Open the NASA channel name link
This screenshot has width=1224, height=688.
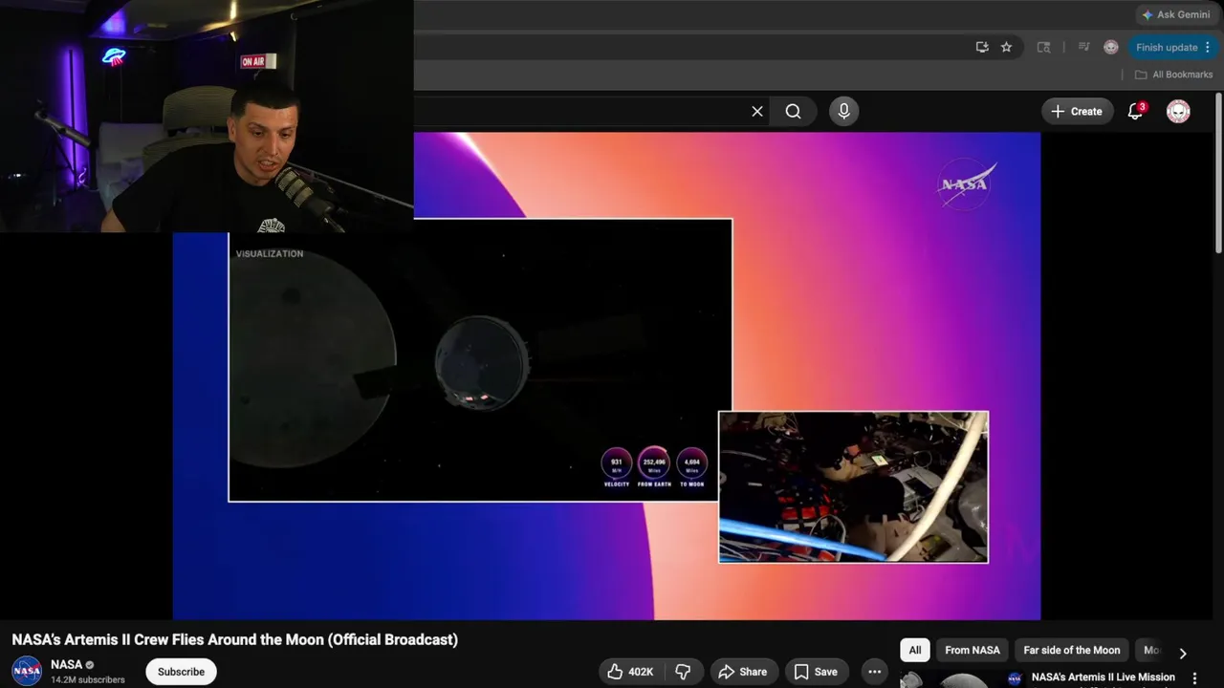coord(66,664)
